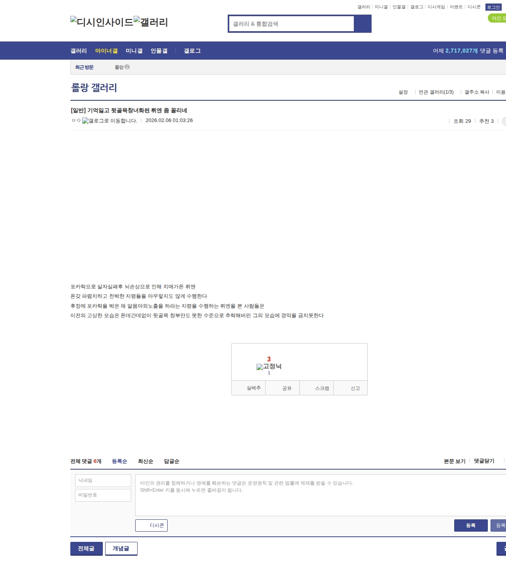Viewport: 506px width, 564px height.
Task: Submit the comment with the dark blue 등록 button
Action: (471, 526)
